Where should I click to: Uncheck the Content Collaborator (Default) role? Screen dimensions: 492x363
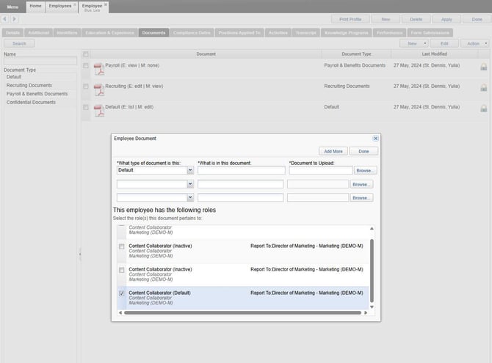tap(122, 293)
